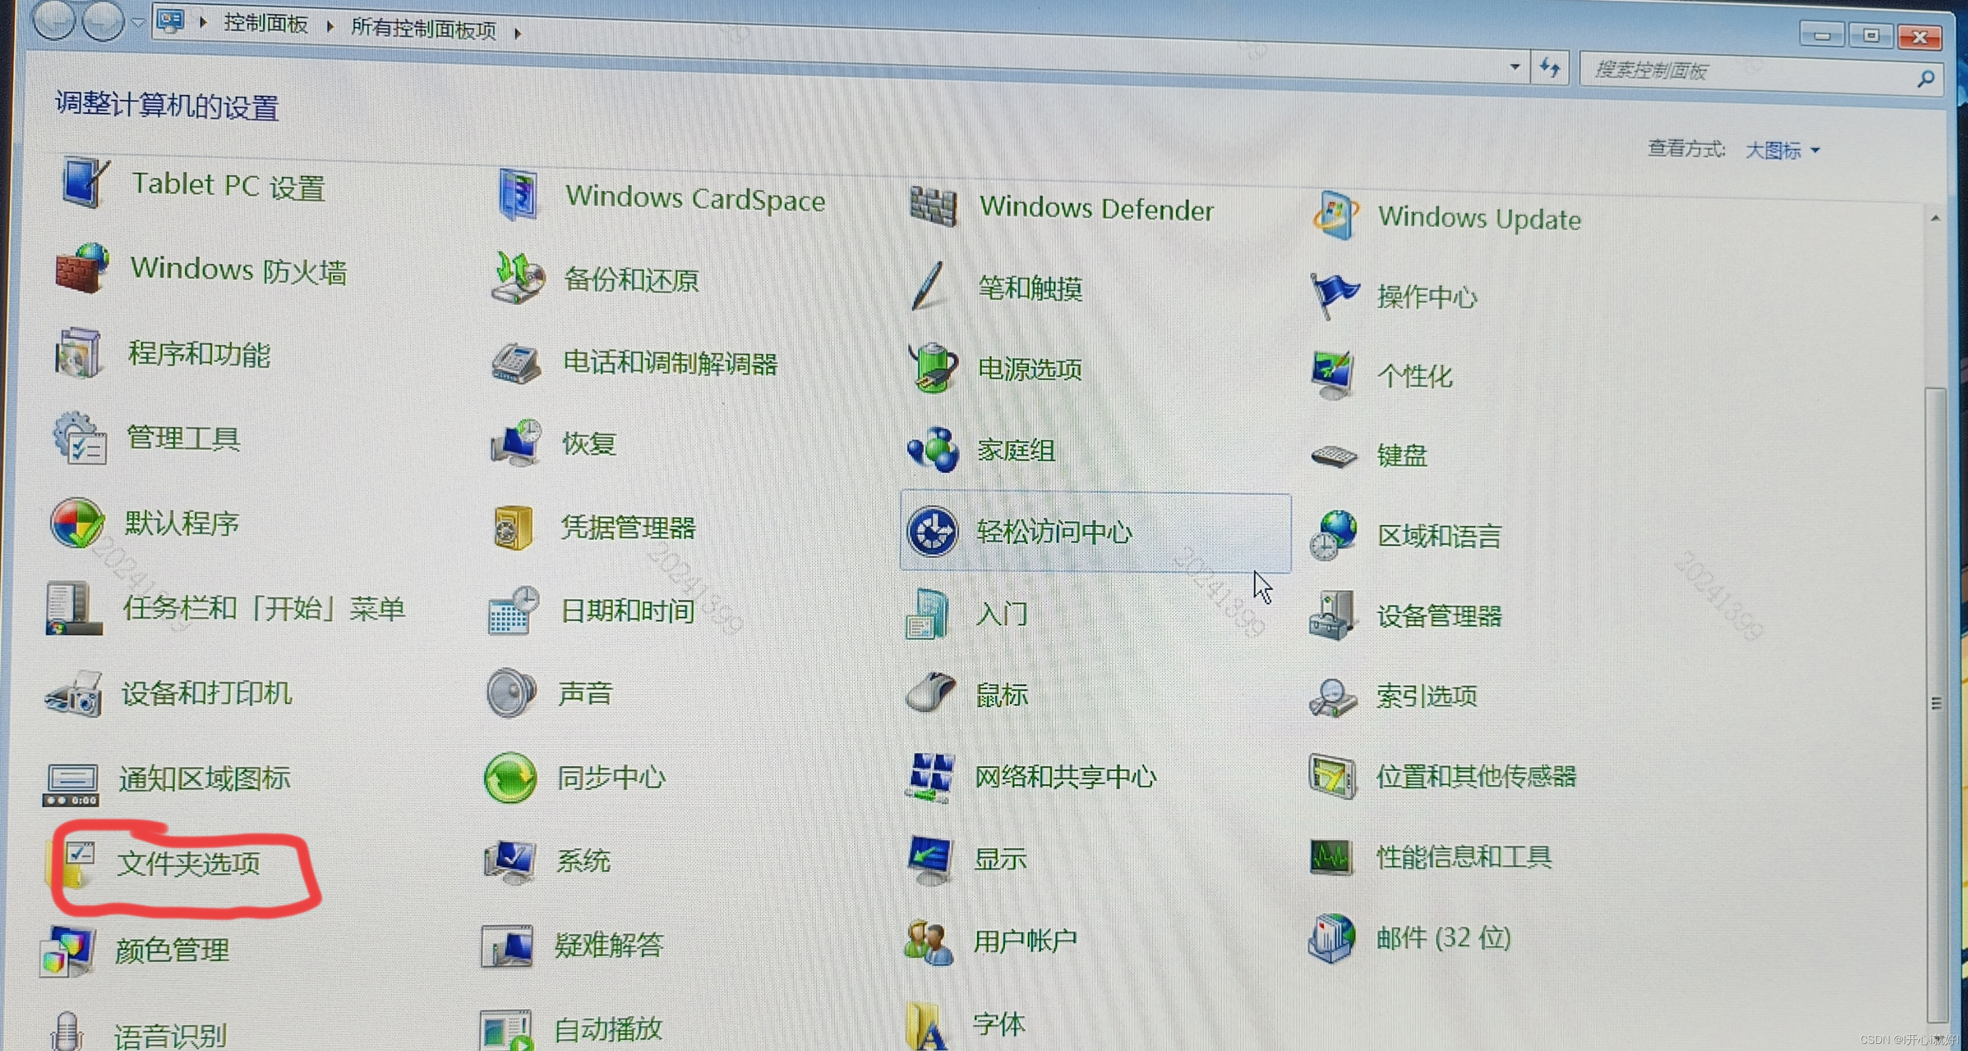Open the circled 文件夹选项 item
The height and width of the screenshot is (1051, 1968).
coord(188,864)
